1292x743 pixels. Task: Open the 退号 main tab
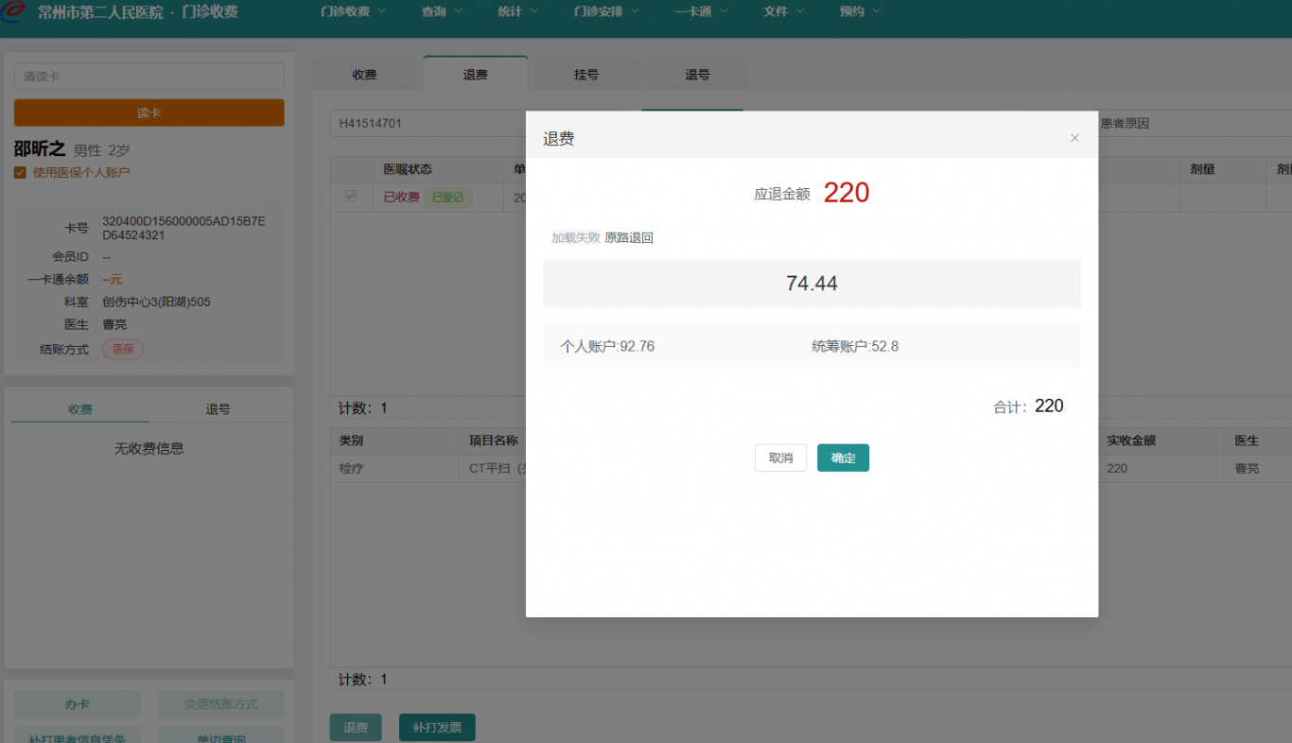coord(697,75)
